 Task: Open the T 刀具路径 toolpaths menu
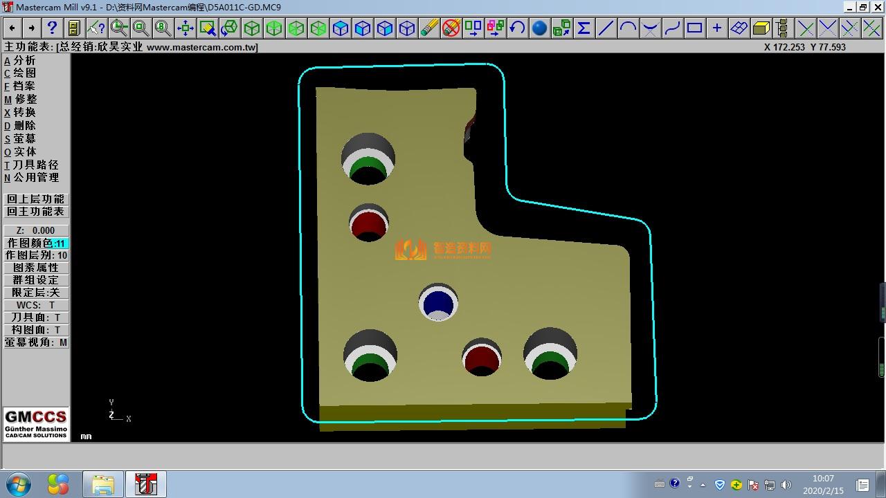32,165
